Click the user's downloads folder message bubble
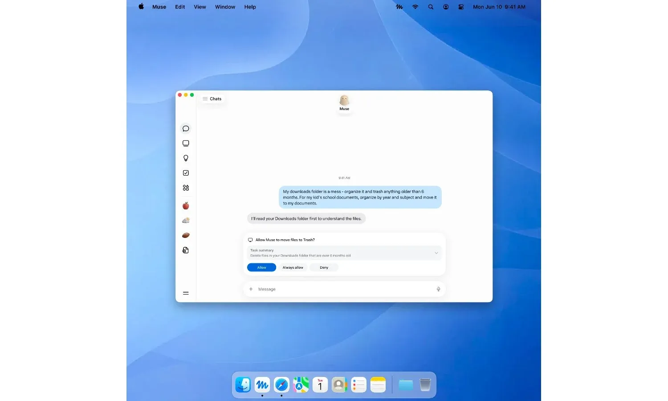This screenshot has height=401, width=668. (360, 197)
